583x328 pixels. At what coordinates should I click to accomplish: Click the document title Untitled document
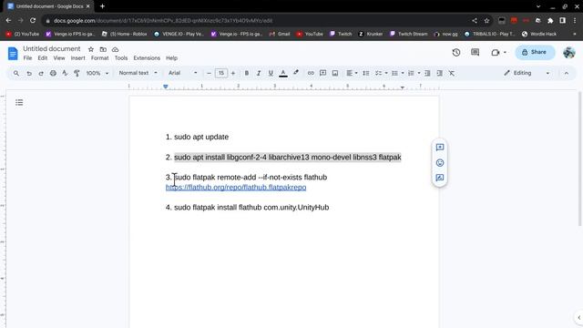tap(52, 48)
